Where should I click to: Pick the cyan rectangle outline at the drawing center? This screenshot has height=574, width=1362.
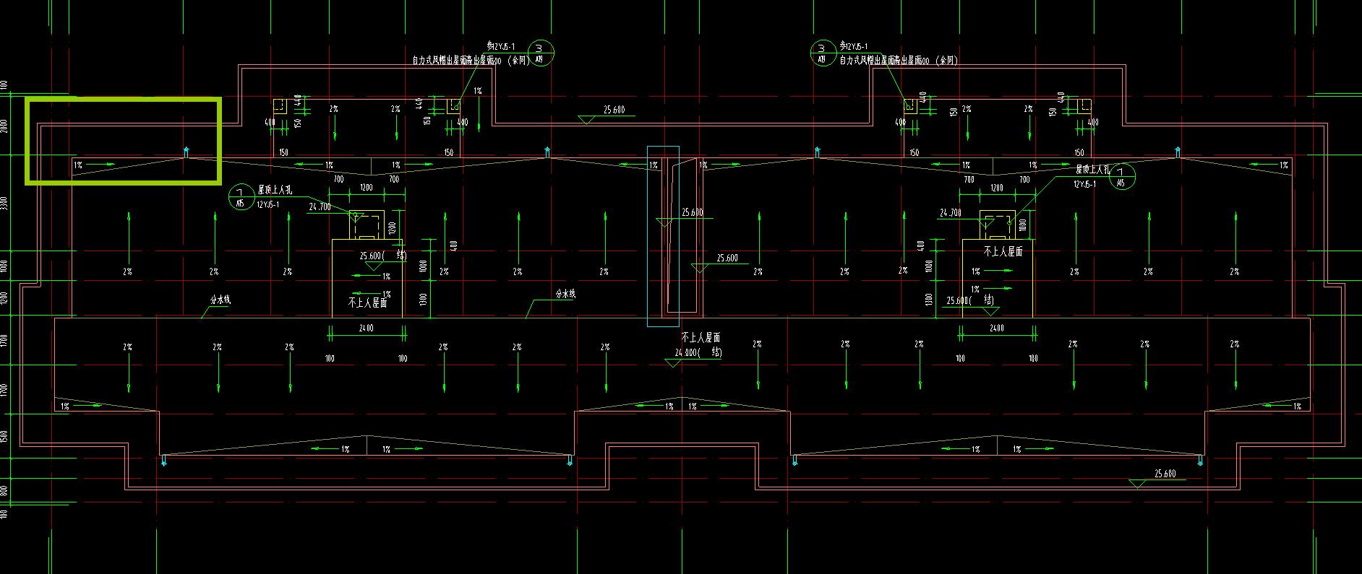point(663,236)
